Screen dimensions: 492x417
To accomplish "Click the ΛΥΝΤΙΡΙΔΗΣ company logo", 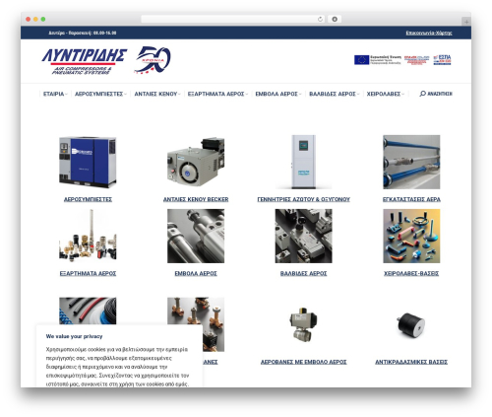I will 85,61.
